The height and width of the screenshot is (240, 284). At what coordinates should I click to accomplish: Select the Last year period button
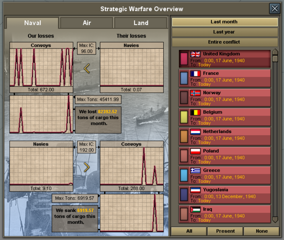tap(225, 32)
